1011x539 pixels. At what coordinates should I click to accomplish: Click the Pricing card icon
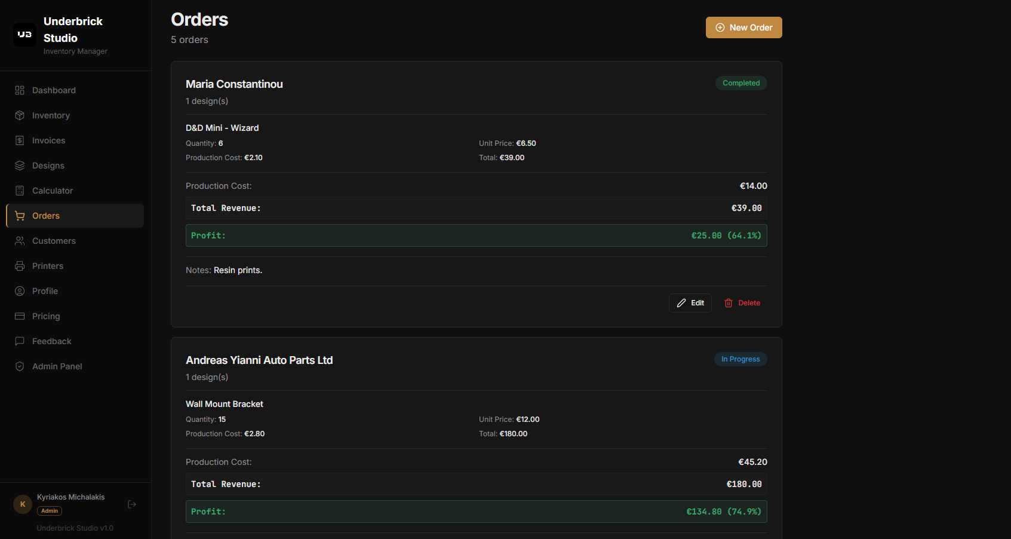(20, 316)
